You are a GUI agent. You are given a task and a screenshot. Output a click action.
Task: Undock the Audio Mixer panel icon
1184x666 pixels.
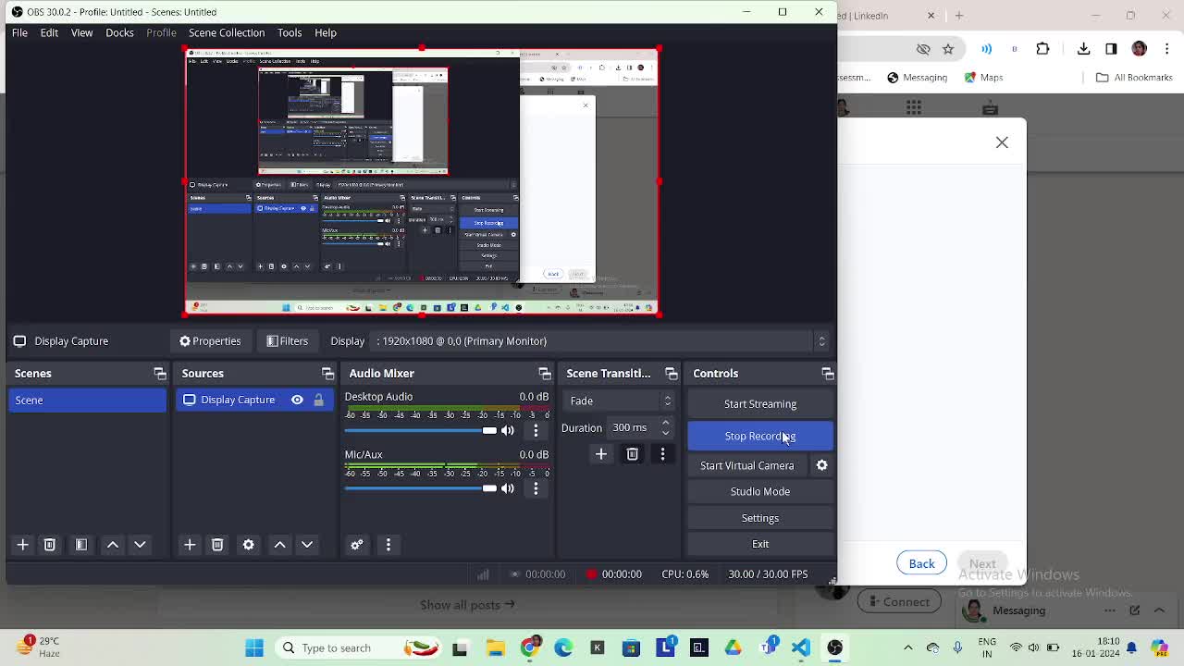click(545, 374)
